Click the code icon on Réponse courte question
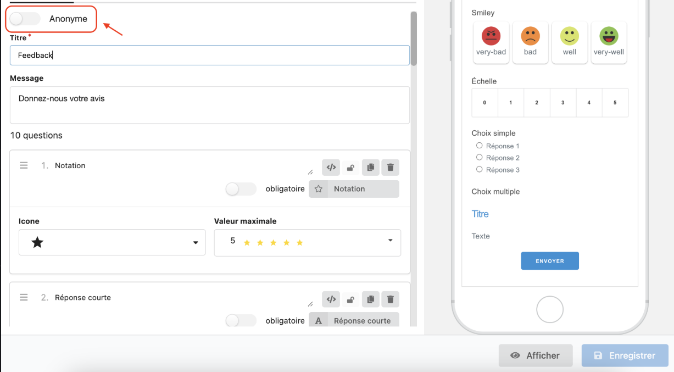This screenshot has height=372, width=674. click(331, 299)
